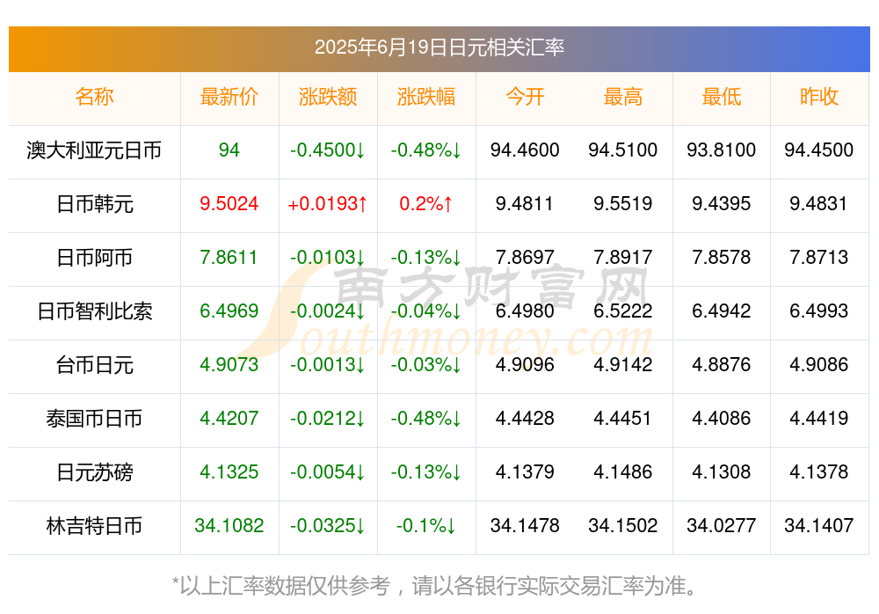Click change amount -0.0024↓

pyautogui.click(x=327, y=311)
